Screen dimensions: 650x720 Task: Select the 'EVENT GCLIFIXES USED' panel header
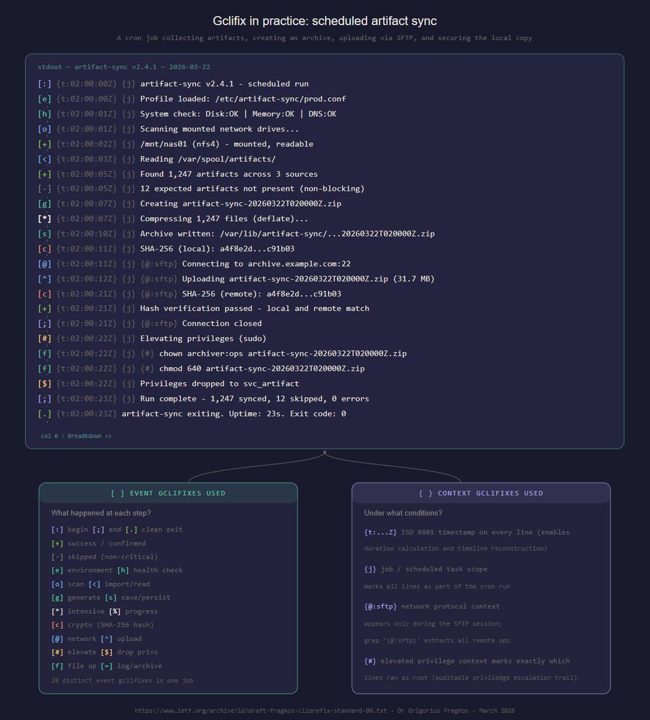pyautogui.click(x=168, y=493)
